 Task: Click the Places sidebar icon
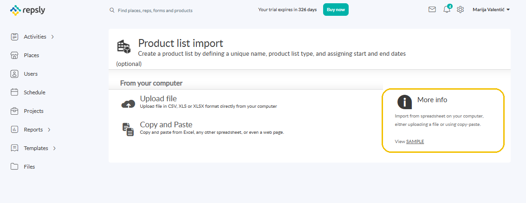click(14, 55)
